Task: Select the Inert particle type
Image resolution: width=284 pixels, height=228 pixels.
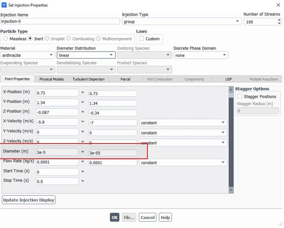Action: click(x=30, y=39)
